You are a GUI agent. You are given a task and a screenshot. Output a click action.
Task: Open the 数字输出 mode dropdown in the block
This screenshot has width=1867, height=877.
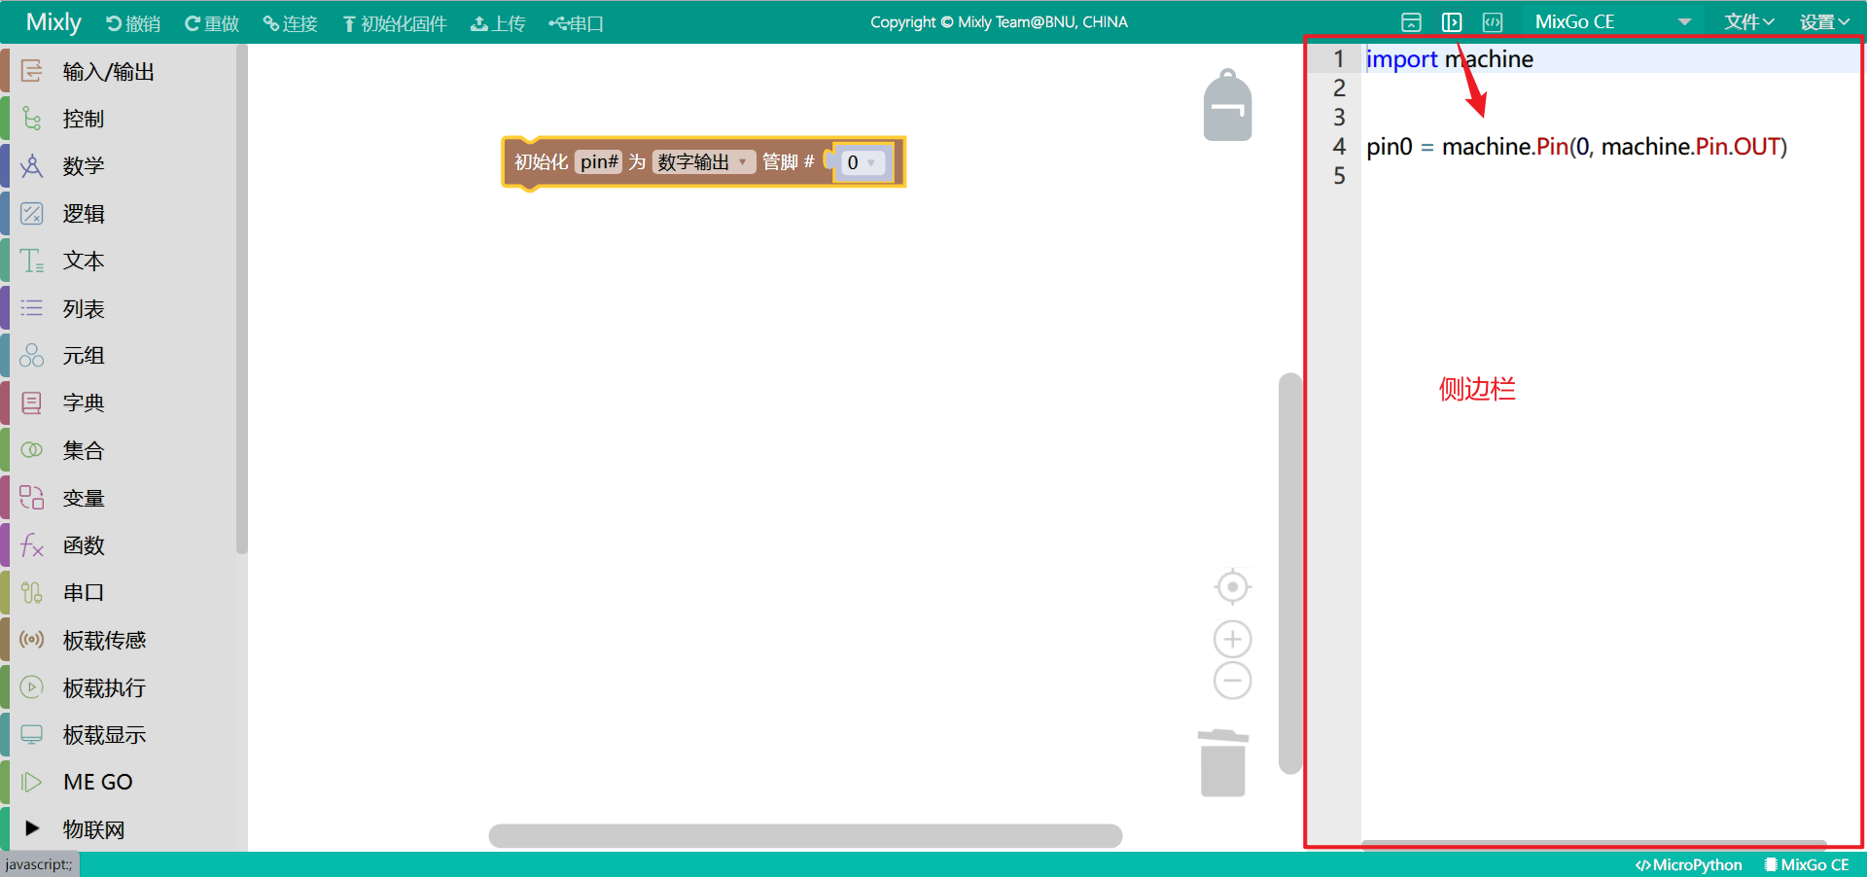pyautogui.click(x=704, y=162)
